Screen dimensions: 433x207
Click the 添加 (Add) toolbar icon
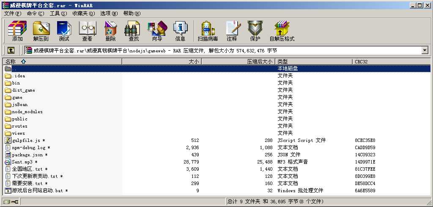pos(17,31)
